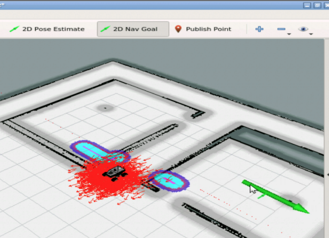This screenshot has width=329, height=238.
Task: Open the dropdown arrow beside the eye icon
Action: tap(311, 34)
